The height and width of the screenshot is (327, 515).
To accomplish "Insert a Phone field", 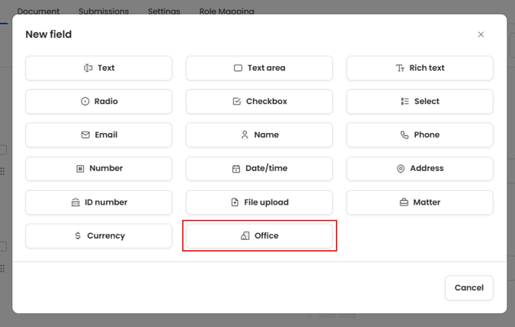I will tap(420, 135).
